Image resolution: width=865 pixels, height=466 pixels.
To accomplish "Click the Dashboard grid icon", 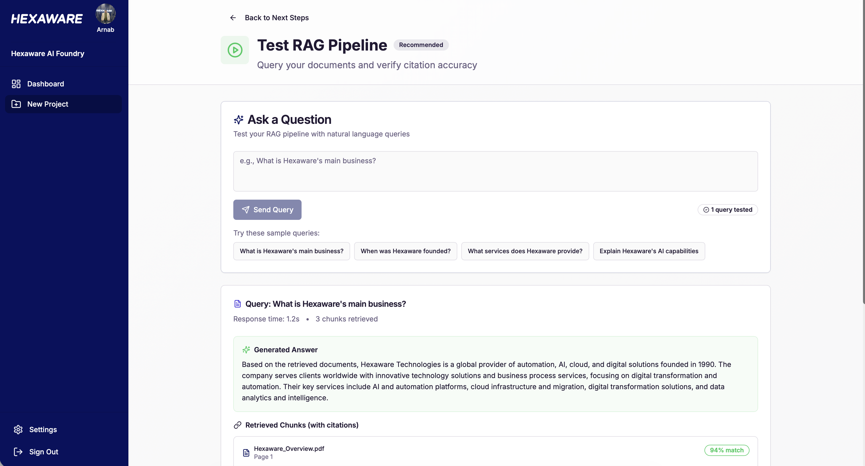I will click(16, 84).
